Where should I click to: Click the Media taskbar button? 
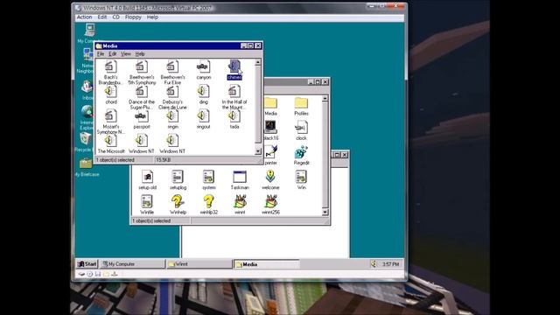[266, 264]
